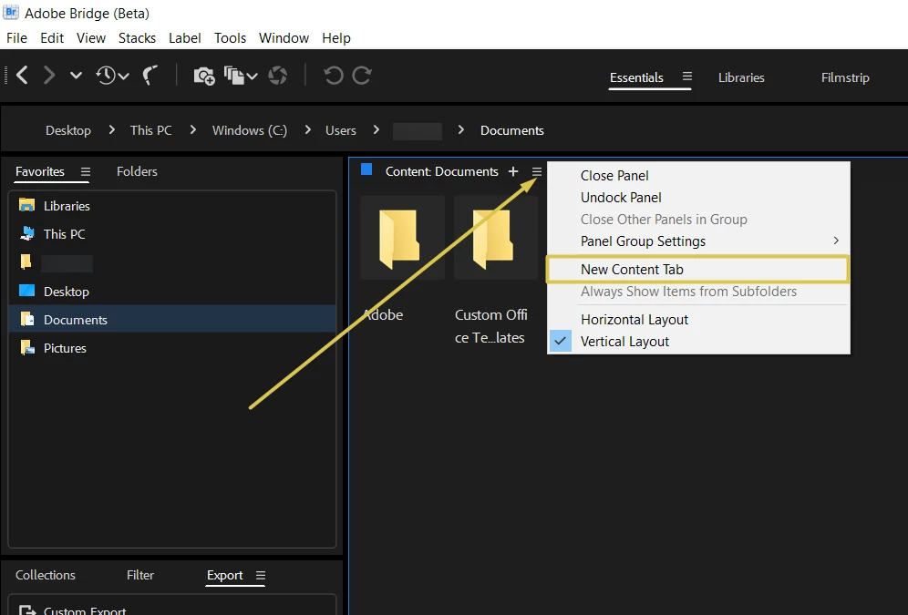The width and height of the screenshot is (908, 615).
Task: Open the recent files clock dropdown
Action: (112, 76)
